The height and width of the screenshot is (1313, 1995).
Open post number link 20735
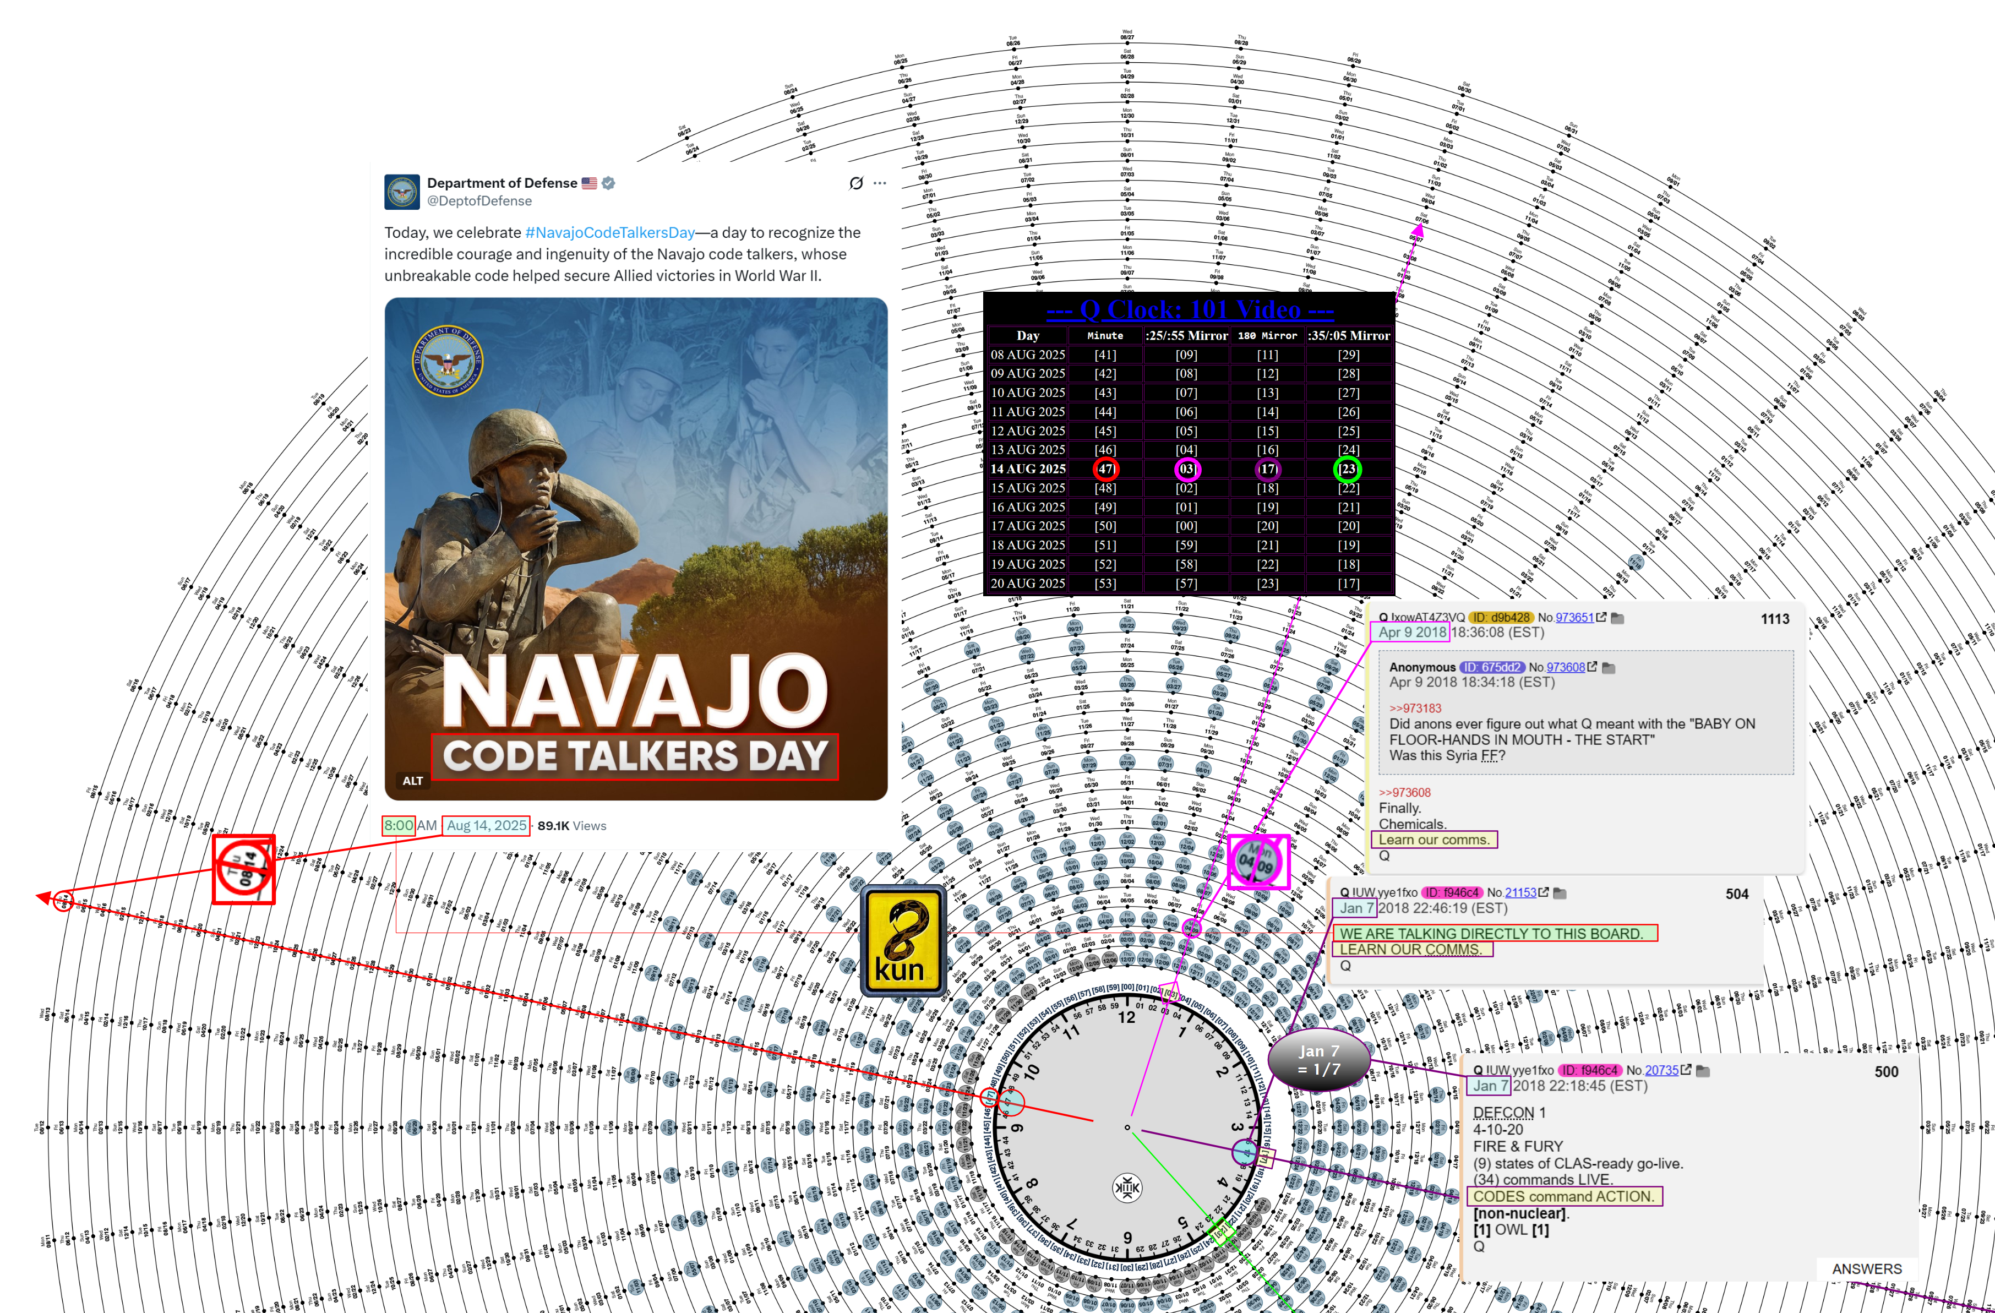[x=1661, y=1071]
